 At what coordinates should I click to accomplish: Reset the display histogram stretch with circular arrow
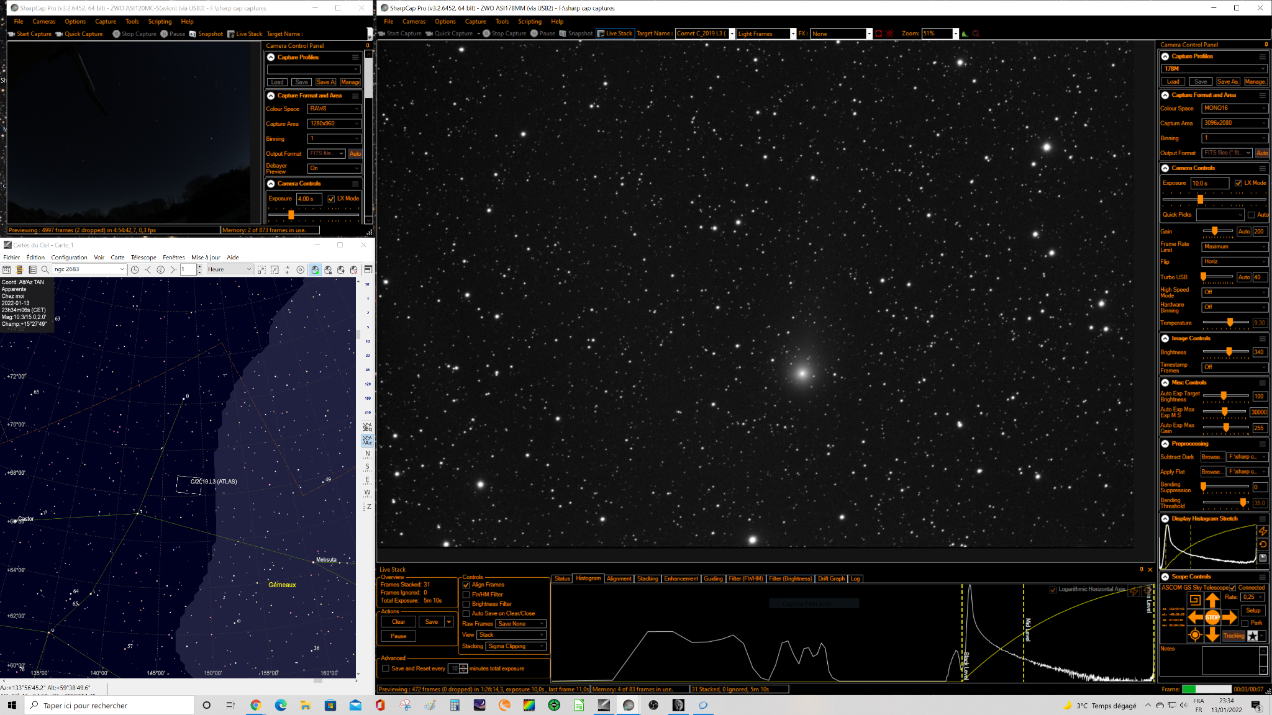pyautogui.click(x=1263, y=544)
